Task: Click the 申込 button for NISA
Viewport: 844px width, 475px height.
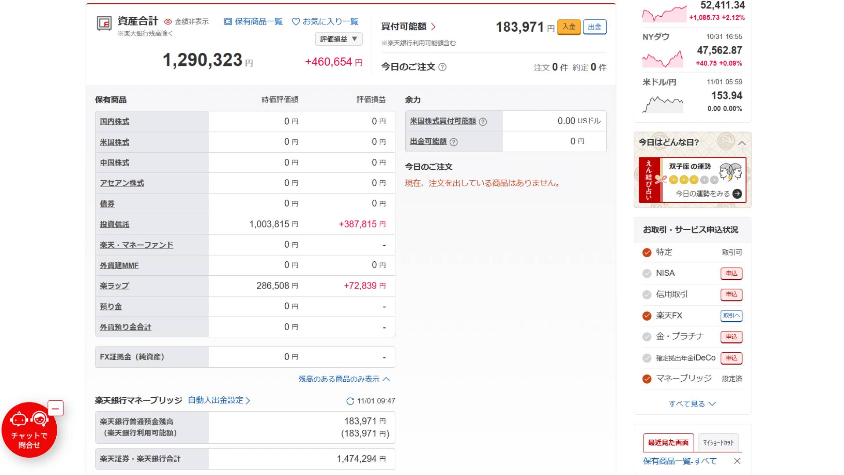Action: (731, 273)
